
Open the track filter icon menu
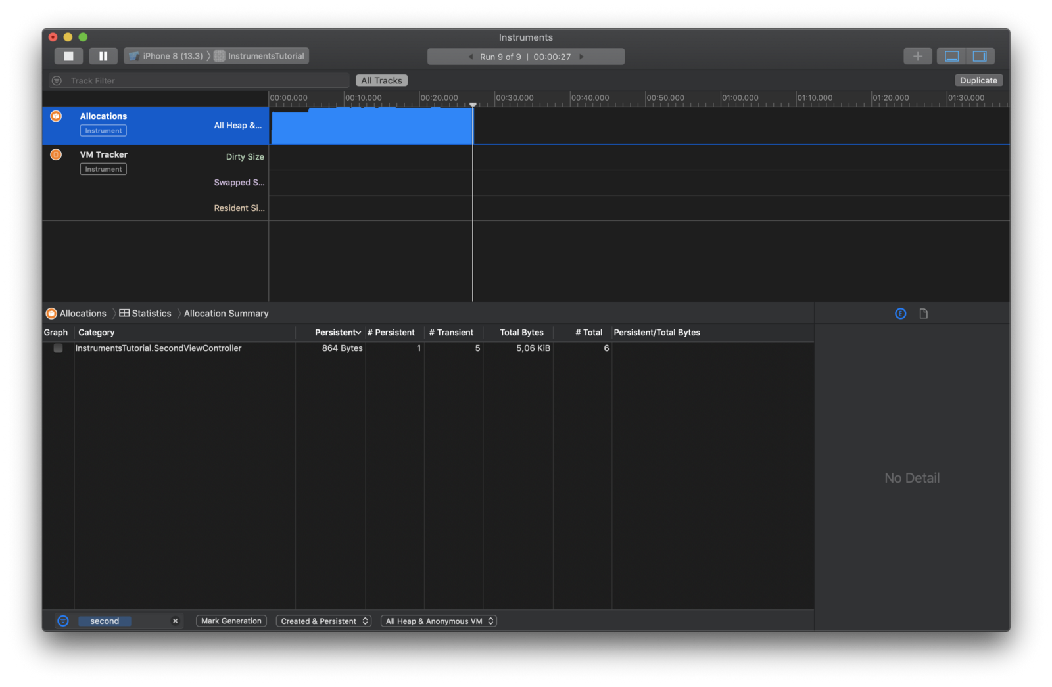tap(57, 81)
